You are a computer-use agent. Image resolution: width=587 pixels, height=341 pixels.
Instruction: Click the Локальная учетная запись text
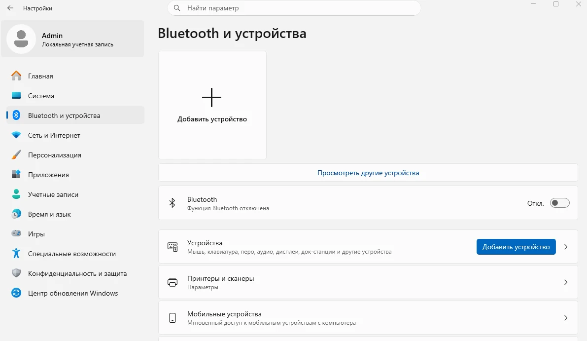pos(77,44)
